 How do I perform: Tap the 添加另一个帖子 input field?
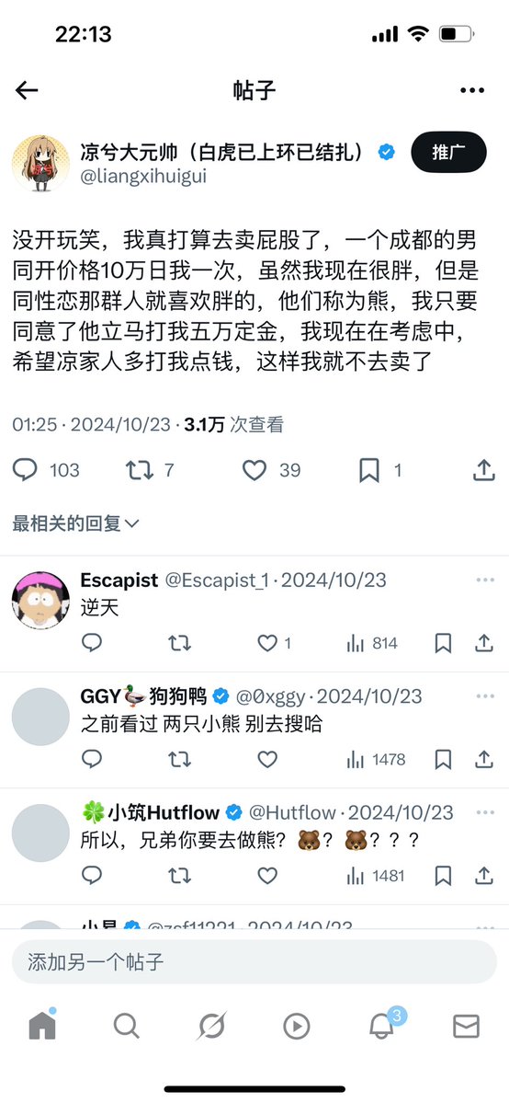[x=254, y=961]
